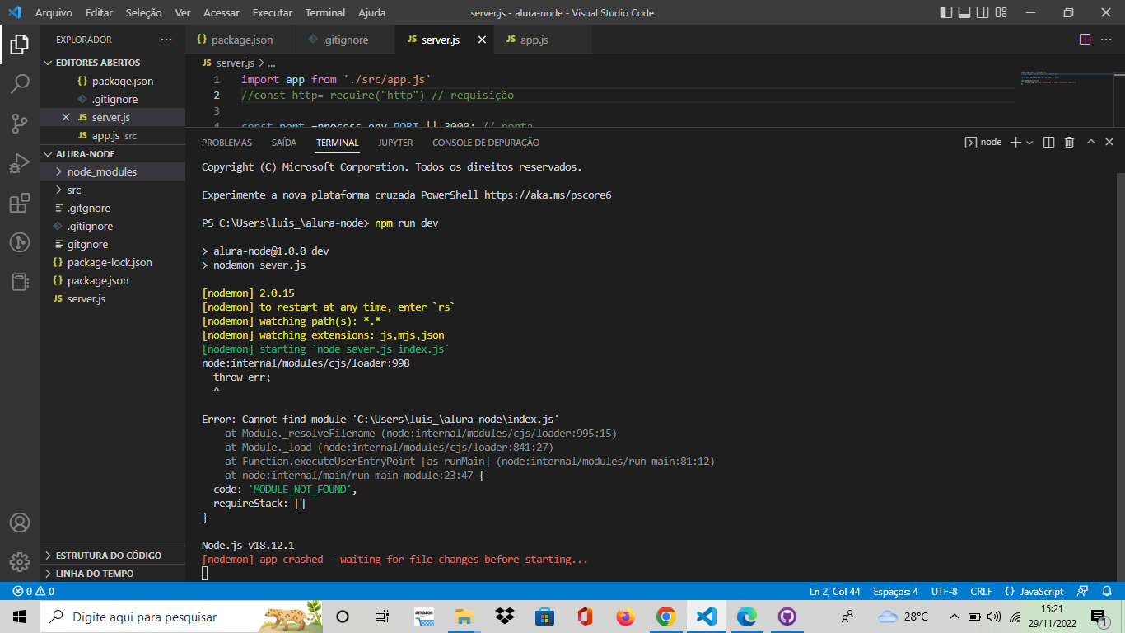Close the server.js editor tab

[482, 40]
